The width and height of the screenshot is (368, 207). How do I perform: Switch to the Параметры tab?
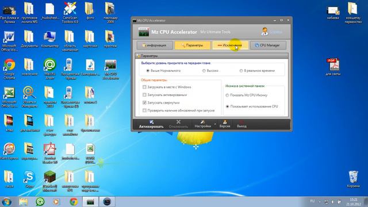pyautogui.click(x=192, y=45)
